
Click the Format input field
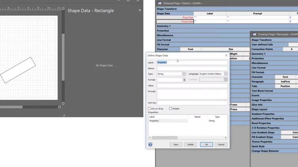click(169, 80)
